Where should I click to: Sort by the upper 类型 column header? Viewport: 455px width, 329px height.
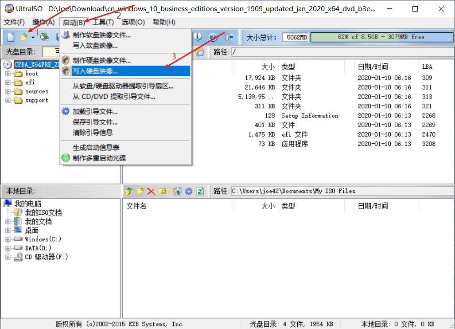[311, 67]
